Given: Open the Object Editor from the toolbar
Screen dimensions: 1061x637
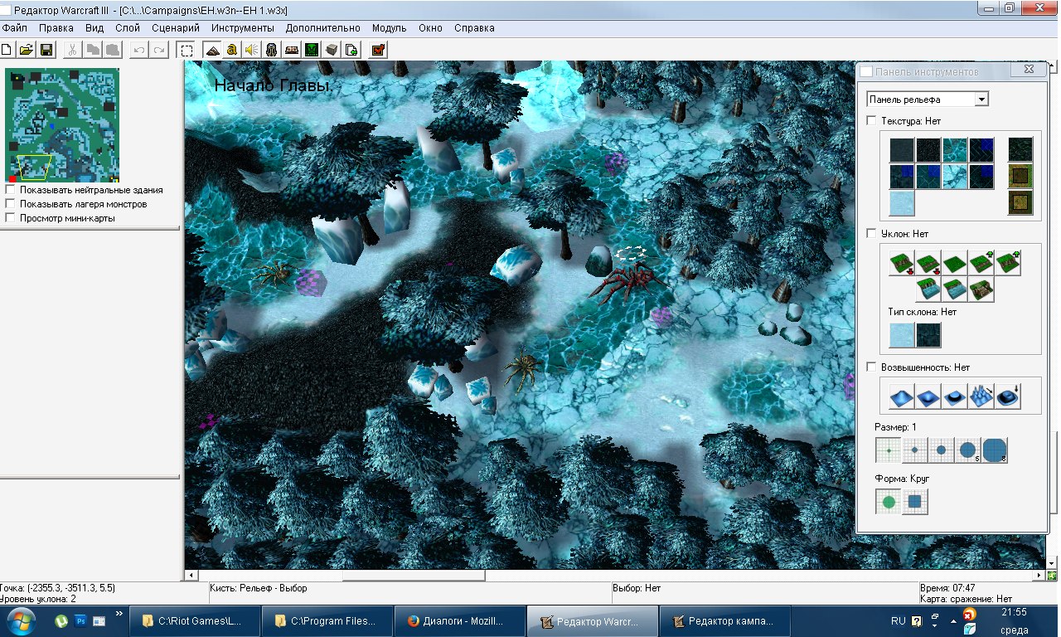Looking at the screenshot, I should point(271,50).
